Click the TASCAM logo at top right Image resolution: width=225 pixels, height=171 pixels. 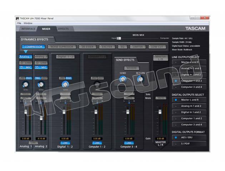click(195, 28)
